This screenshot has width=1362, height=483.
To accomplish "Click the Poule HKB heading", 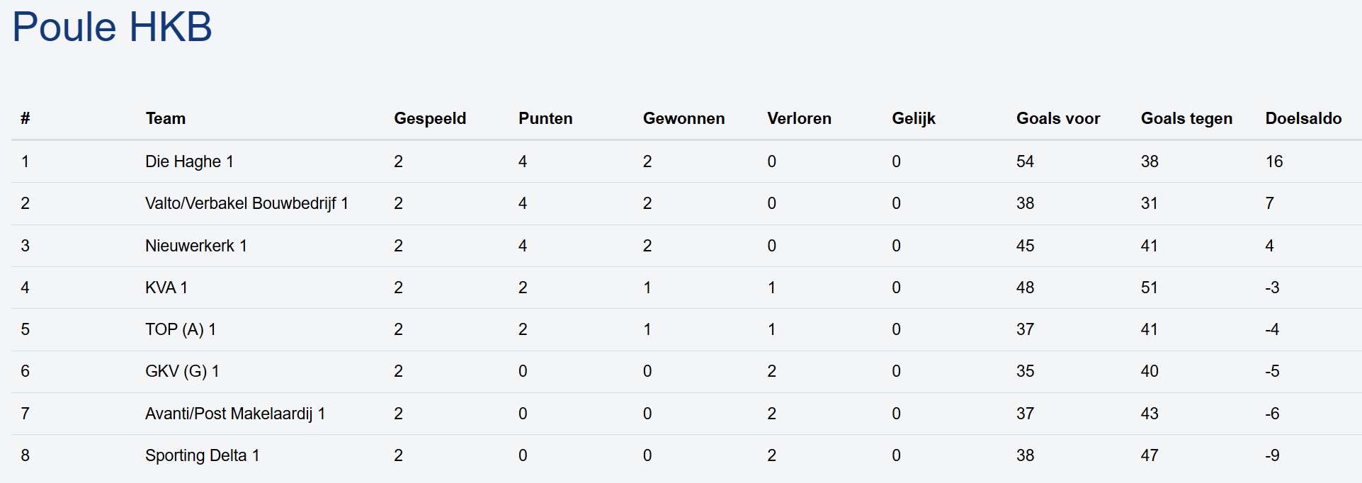I will tap(112, 28).
